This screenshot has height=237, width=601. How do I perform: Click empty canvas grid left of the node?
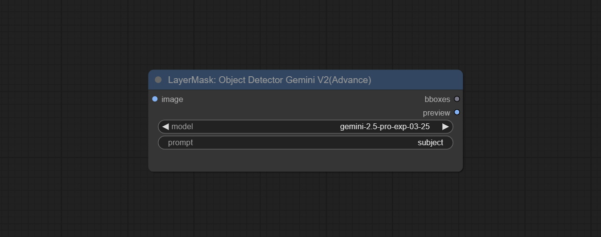pyautogui.click(x=73, y=121)
